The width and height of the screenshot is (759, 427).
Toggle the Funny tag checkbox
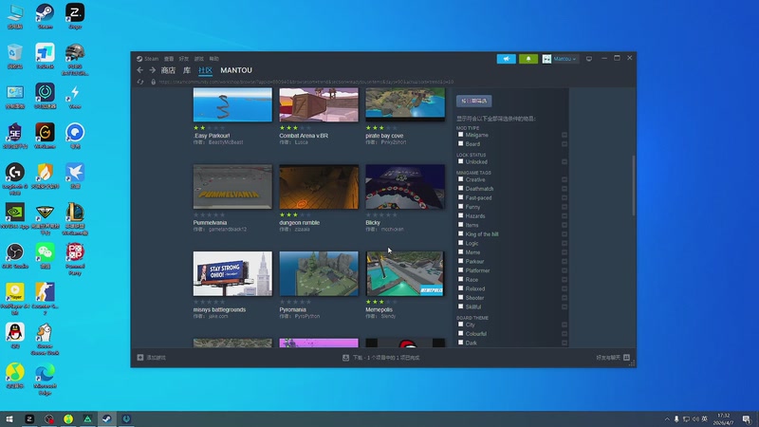461,207
